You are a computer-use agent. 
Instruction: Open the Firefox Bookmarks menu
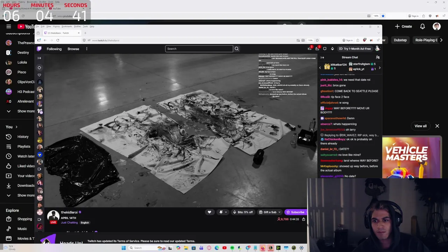66,27
